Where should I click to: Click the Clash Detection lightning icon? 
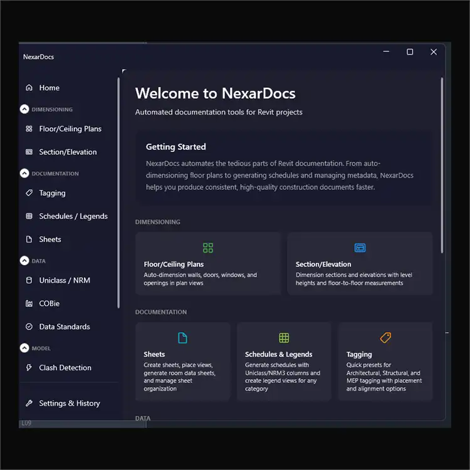29,367
